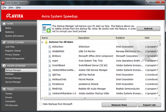166x112 pixels.
Task: Click the vertical scrollbar thumb
Action: point(160,44)
